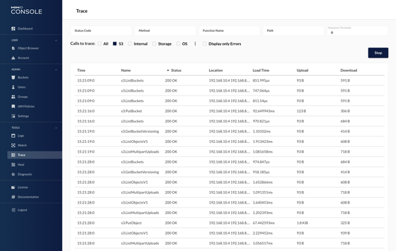Collapse the ADMIN section chevron
The height and width of the screenshot is (251, 396).
point(56,70)
